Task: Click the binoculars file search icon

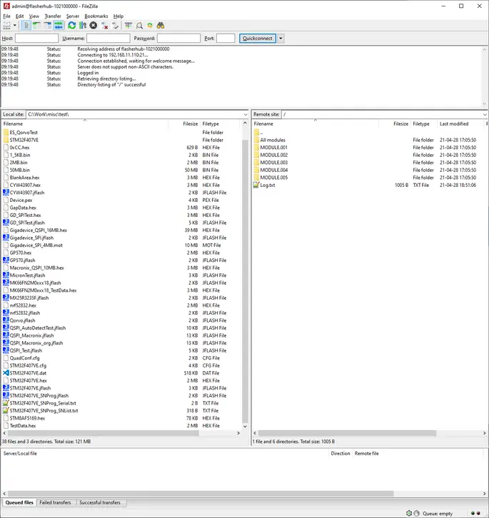Action: 161,26
